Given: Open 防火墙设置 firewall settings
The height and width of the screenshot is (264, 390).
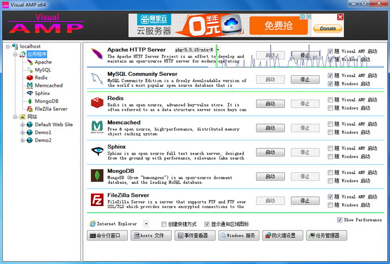Looking at the screenshot, I should pyautogui.click(x=283, y=235).
